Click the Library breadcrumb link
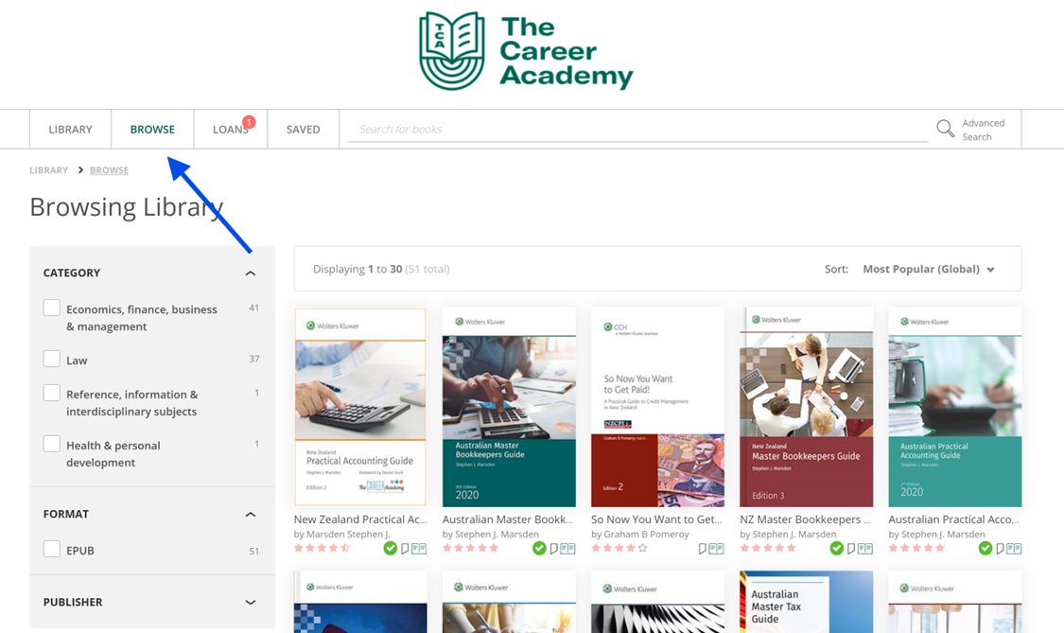 pos(49,169)
